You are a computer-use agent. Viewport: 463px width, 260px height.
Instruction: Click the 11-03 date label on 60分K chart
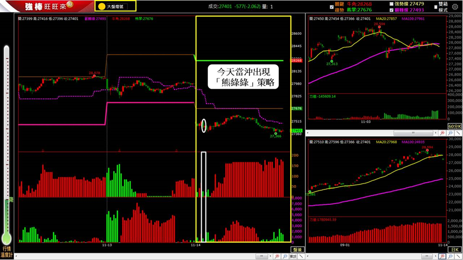366,121
